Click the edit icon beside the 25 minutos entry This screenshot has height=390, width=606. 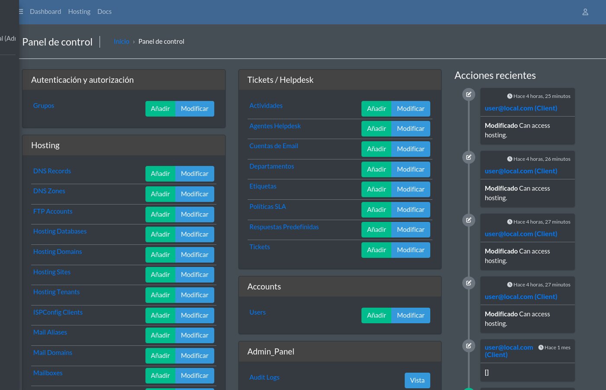pos(468,94)
